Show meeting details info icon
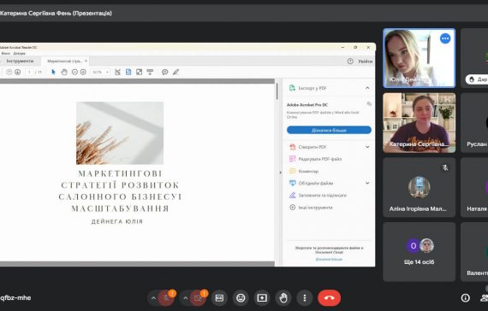Image resolution: width=488 pixels, height=311 pixels. pos(465,298)
